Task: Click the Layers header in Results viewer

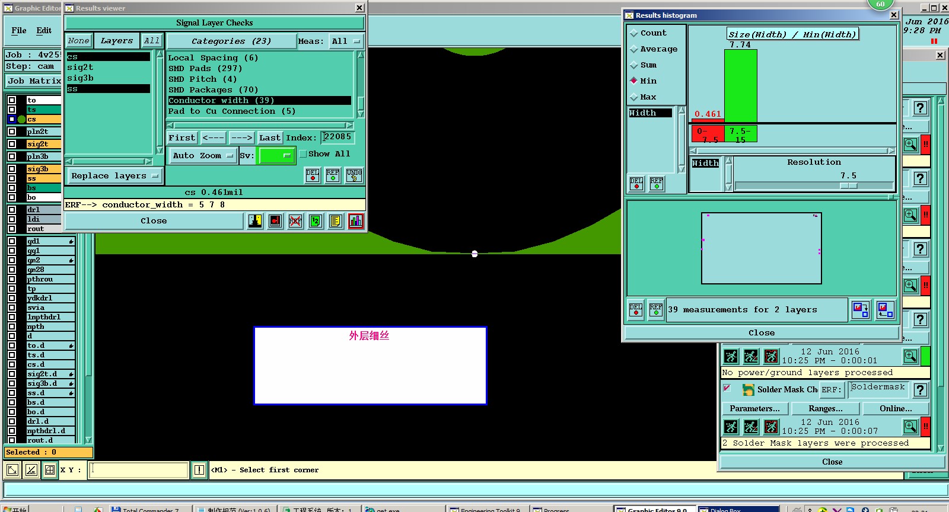Action: click(x=117, y=41)
